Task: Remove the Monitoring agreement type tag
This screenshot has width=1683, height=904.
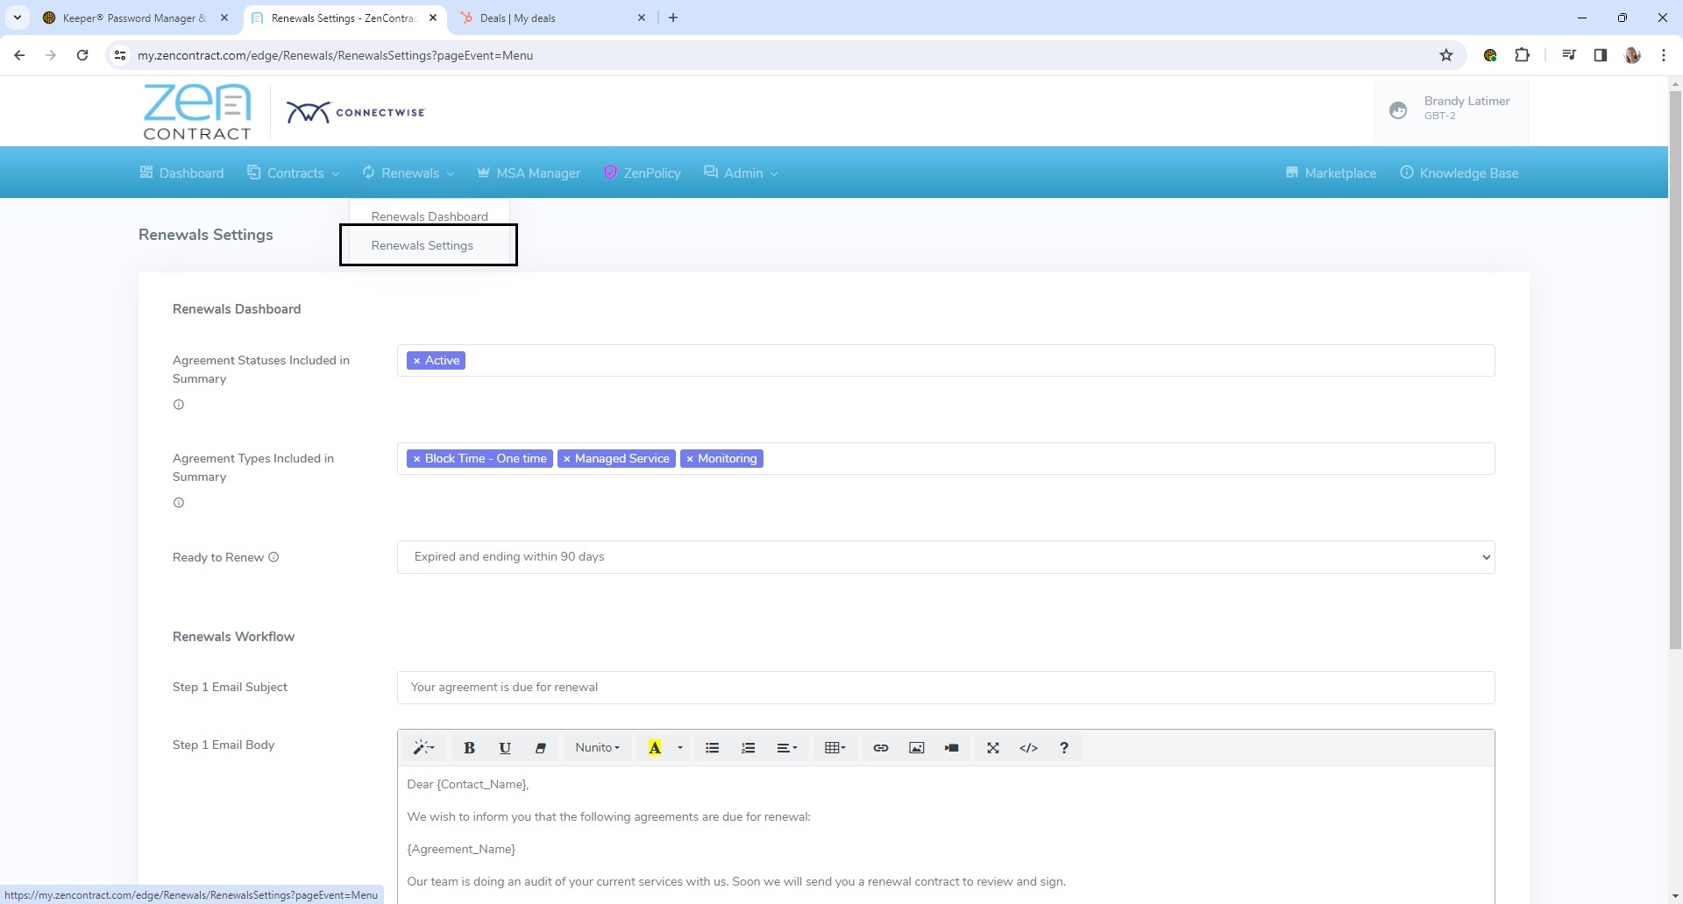Action: pyautogui.click(x=692, y=458)
